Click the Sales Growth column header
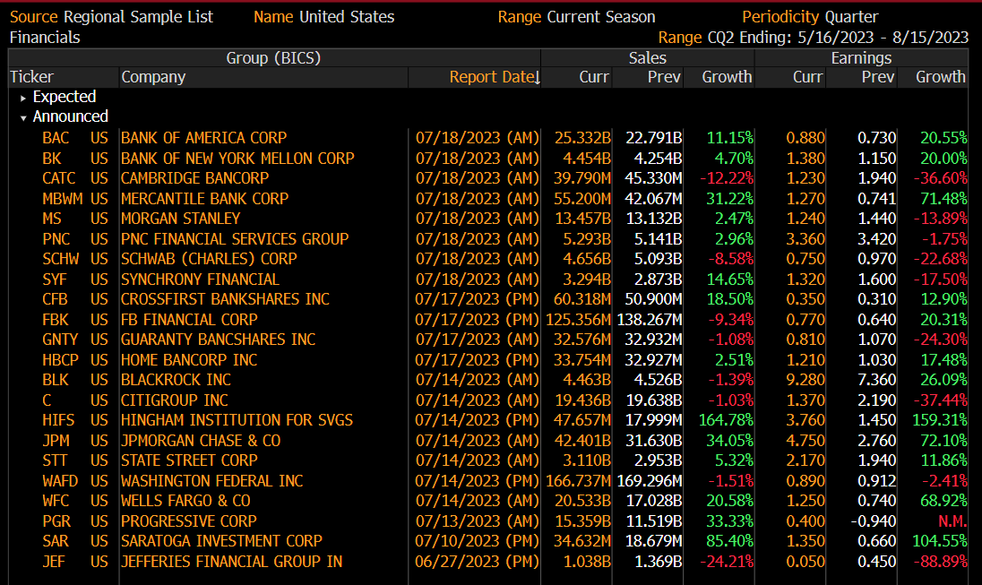 [x=727, y=77]
